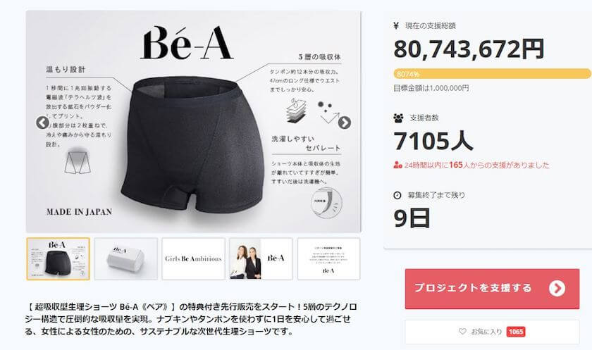This screenshot has width=592, height=350.
Task: Select the black shorts product thumbnail
Action: tap(58, 258)
